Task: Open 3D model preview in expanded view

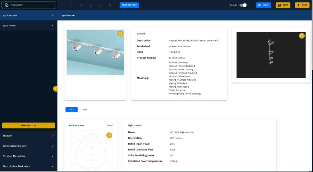Action: (x=302, y=36)
